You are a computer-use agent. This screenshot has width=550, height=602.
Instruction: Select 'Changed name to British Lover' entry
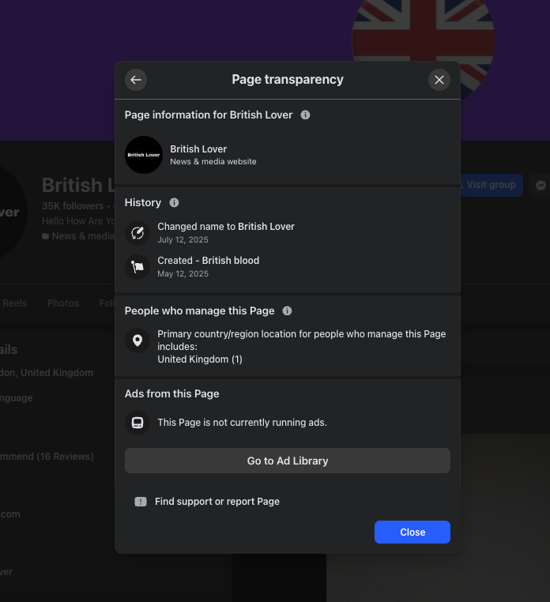[226, 227]
